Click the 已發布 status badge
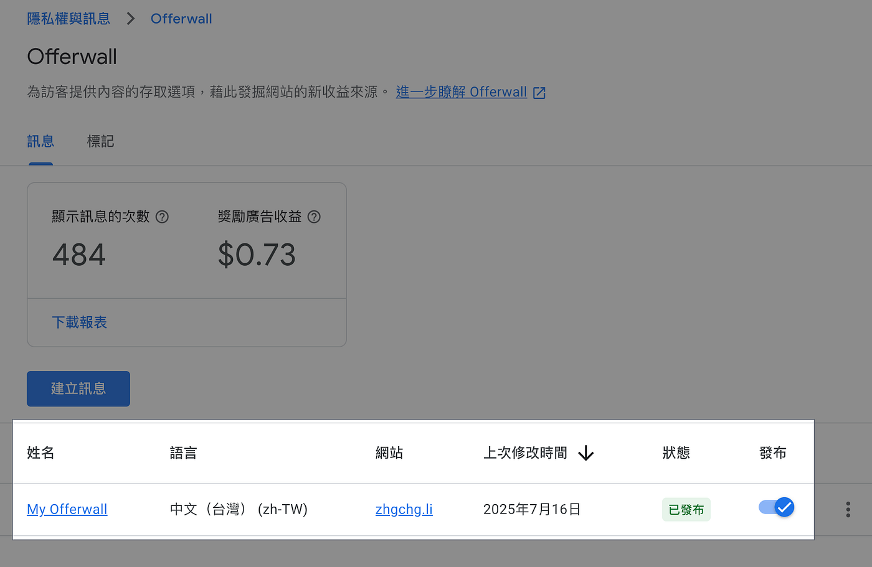The height and width of the screenshot is (567, 872). tap(686, 510)
